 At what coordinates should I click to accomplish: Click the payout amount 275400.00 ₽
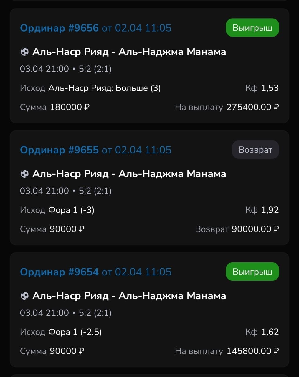pos(252,107)
